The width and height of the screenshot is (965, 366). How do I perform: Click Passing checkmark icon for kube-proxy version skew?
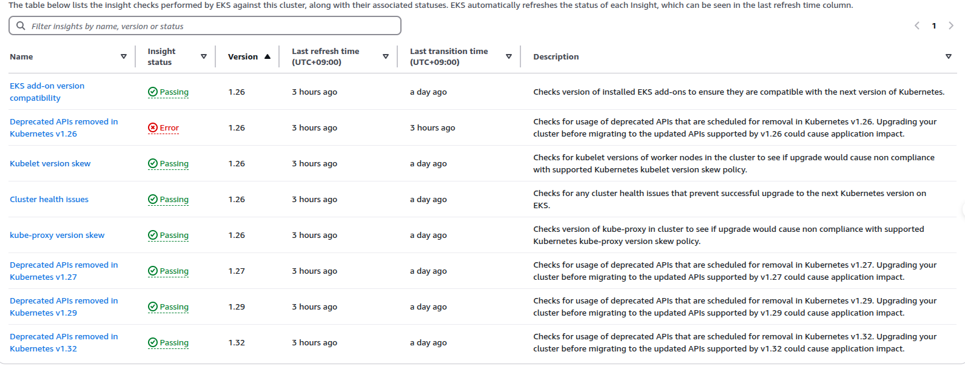(x=153, y=235)
